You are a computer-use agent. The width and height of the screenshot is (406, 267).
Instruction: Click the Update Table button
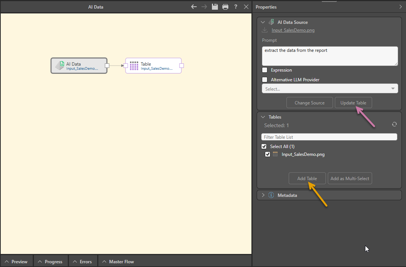point(353,103)
